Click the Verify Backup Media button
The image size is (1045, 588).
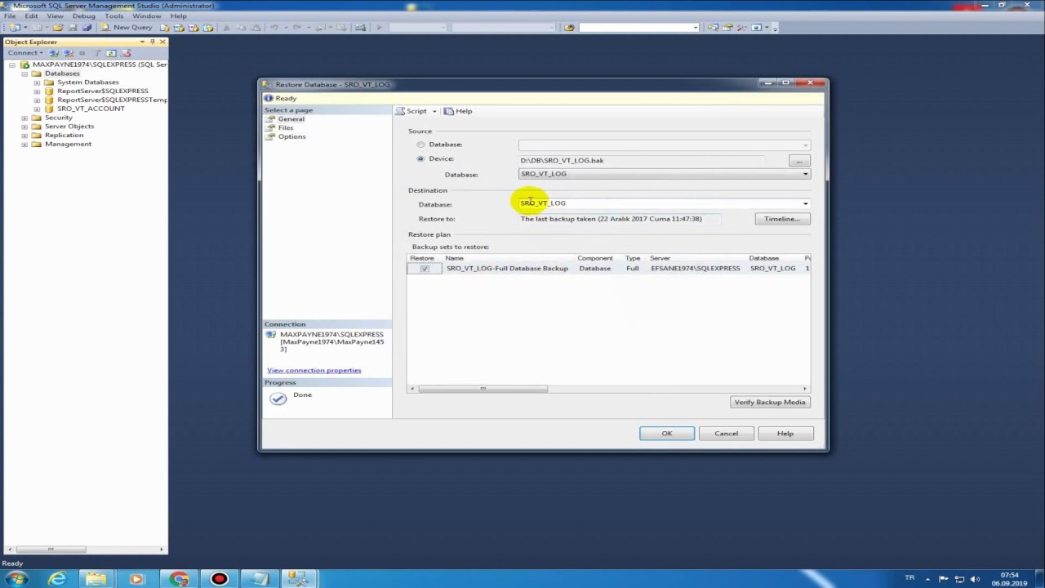[770, 402]
